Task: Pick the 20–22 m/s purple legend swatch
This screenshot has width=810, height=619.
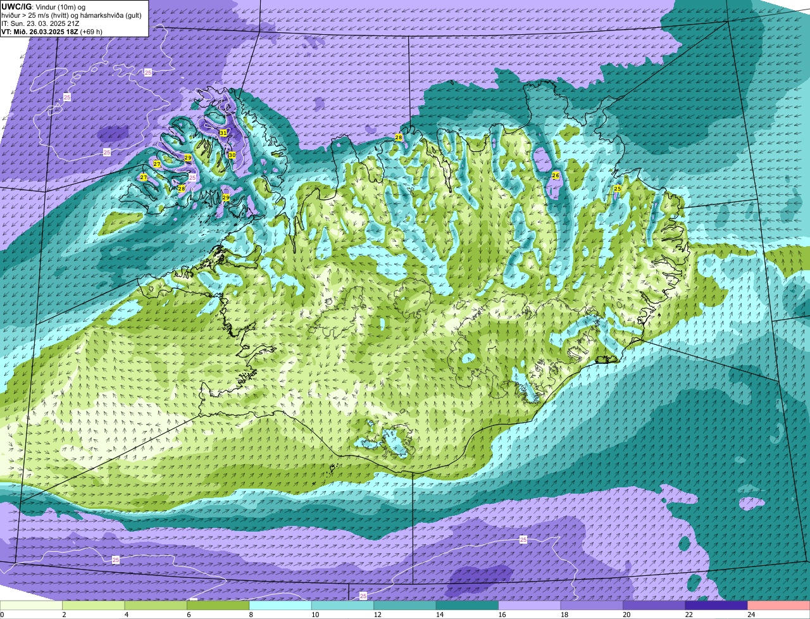Action: click(654, 605)
